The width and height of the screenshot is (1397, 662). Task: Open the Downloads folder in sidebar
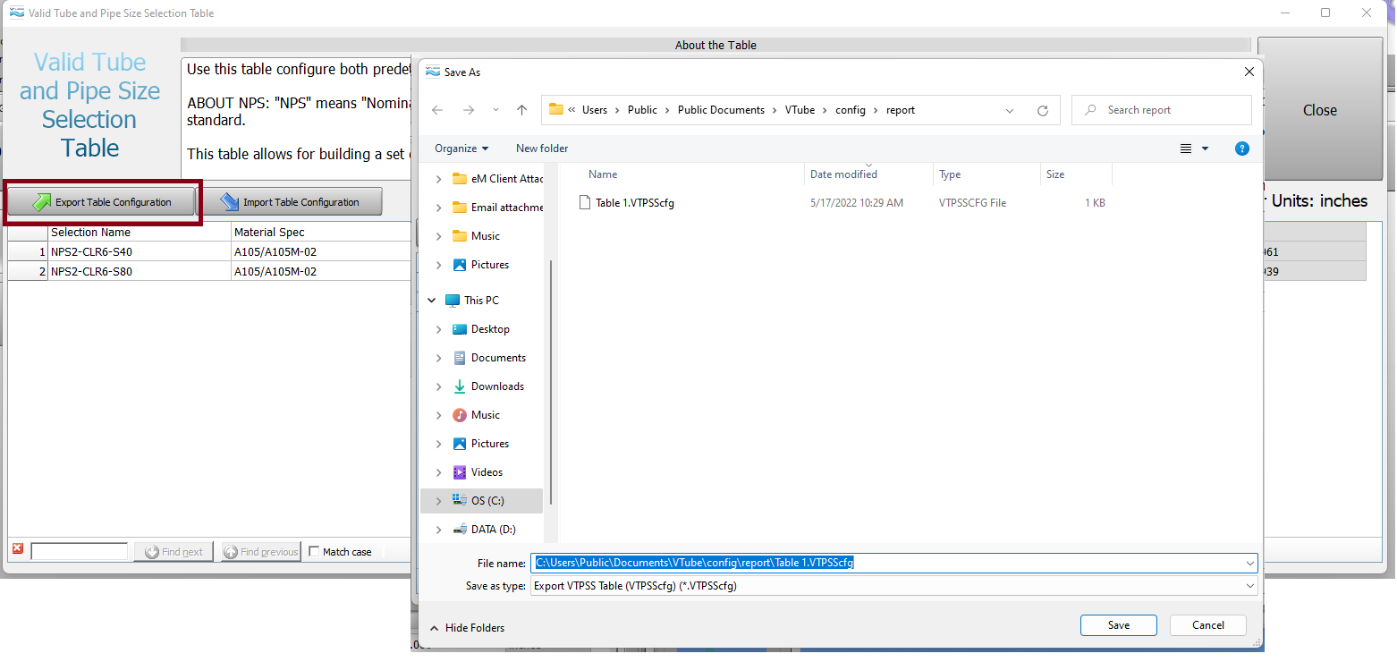pyautogui.click(x=497, y=386)
